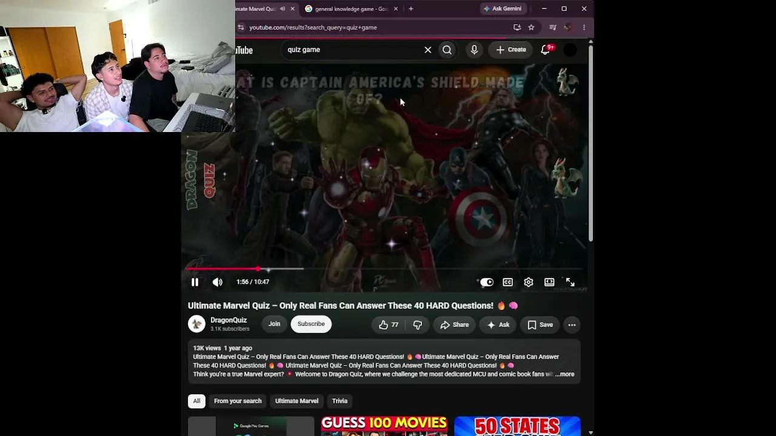The width and height of the screenshot is (776, 436).
Task: Pause the Marvel quiz video
Action: (195, 282)
